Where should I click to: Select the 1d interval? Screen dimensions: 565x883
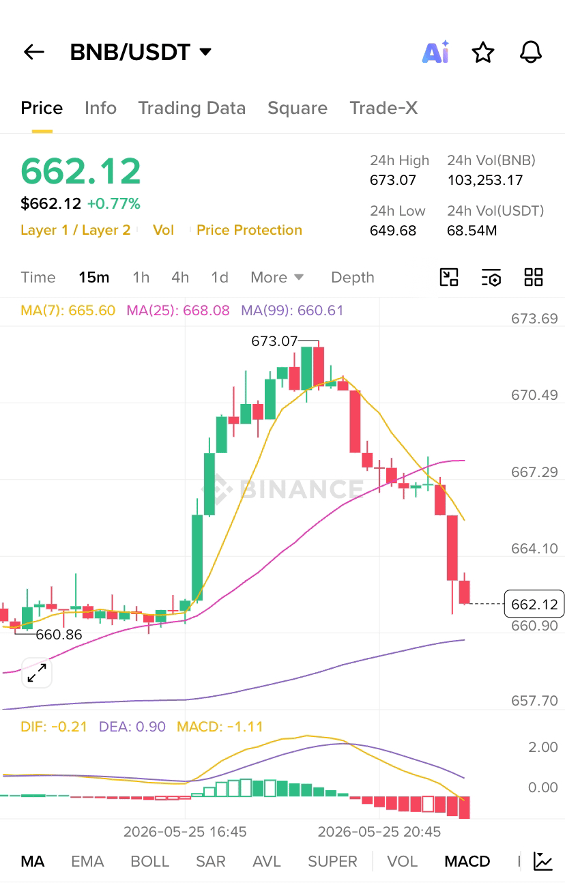pos(220,277)
